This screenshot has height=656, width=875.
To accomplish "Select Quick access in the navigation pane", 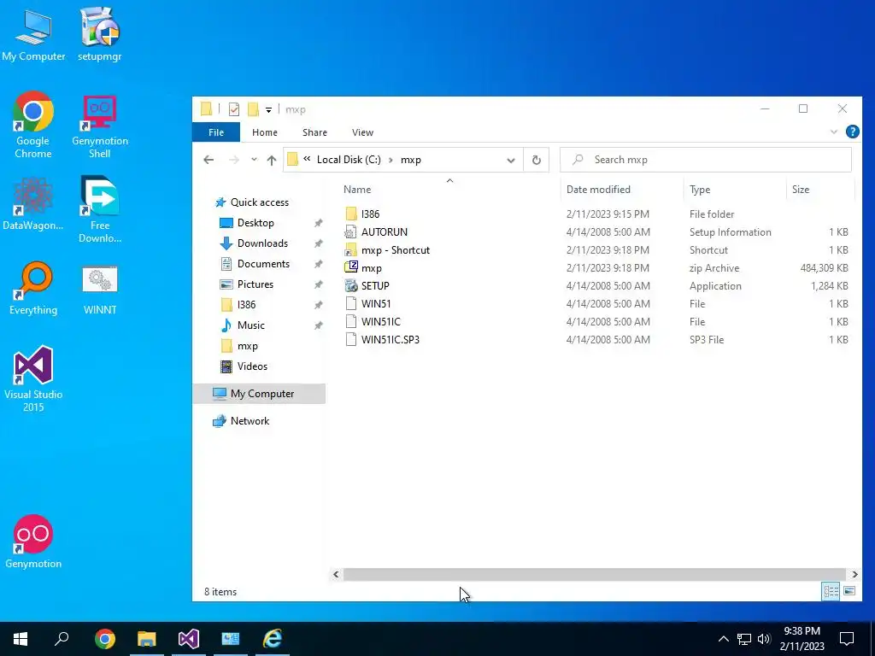I will 260,202.
